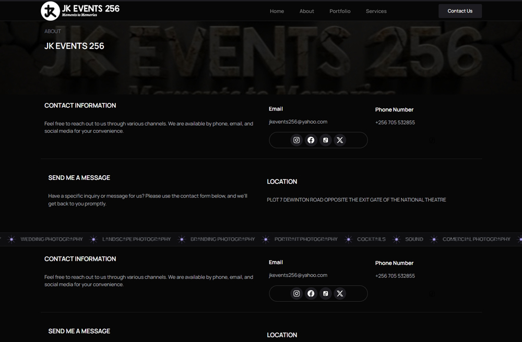Click the JK EVENTS 256 page heading
The height and width of the screenshot is (342, 522).
[74, 46]
